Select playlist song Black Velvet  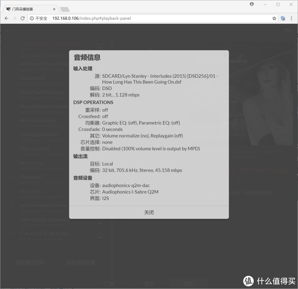coord(32,78)
